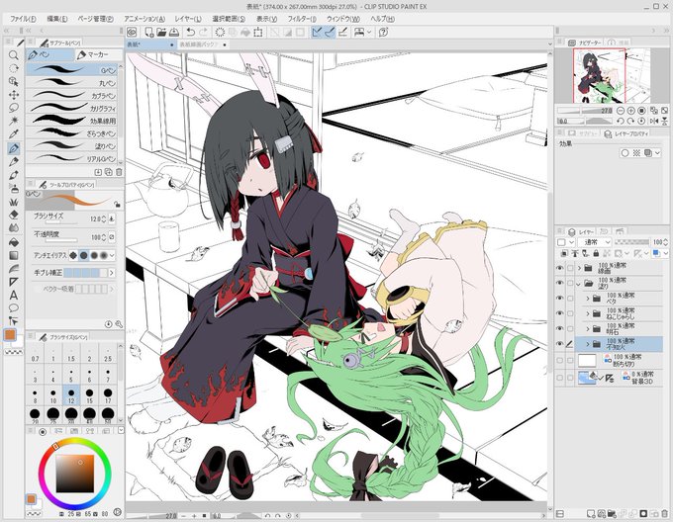
Task: Click the New document icon
Action: tap(148, 33)
